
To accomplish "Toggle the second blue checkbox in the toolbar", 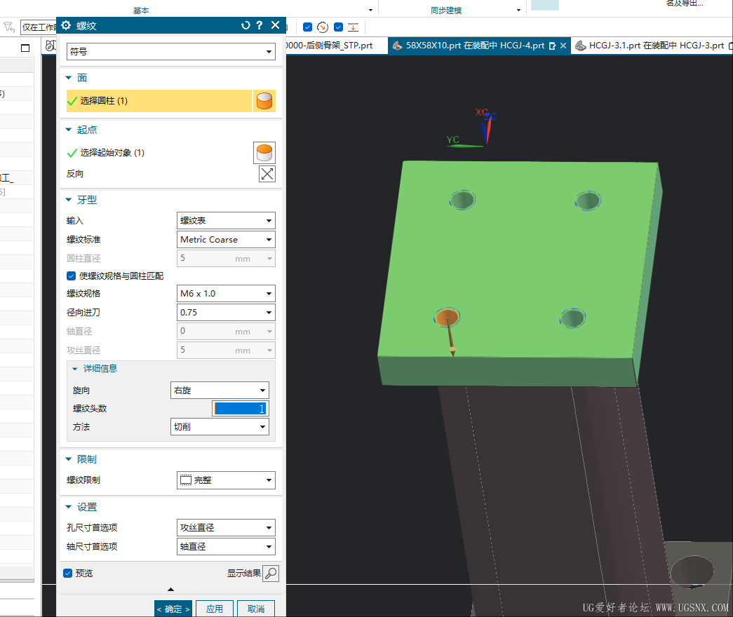I will 339,27.
